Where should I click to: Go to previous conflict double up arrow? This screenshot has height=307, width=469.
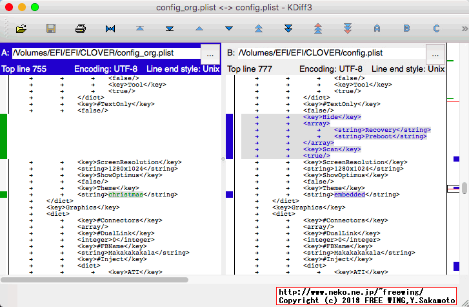pos(259,28)
